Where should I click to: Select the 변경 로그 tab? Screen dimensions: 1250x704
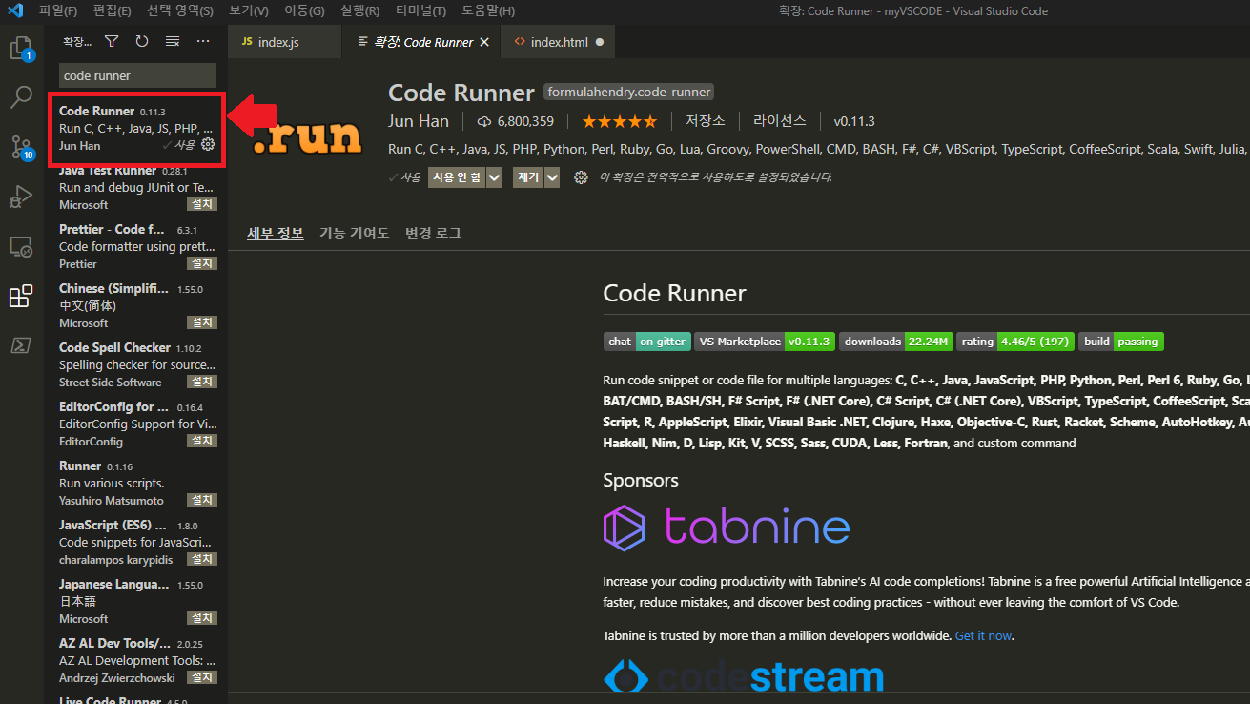pos(433,233)
